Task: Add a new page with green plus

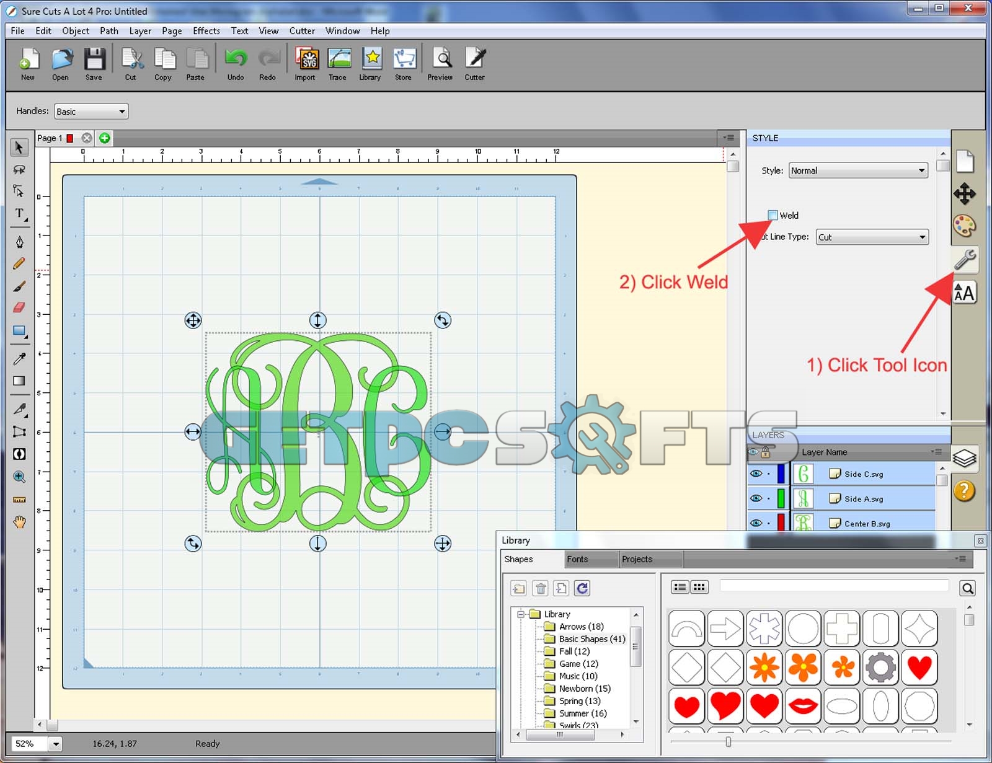Action: click(x=105, y=138)
